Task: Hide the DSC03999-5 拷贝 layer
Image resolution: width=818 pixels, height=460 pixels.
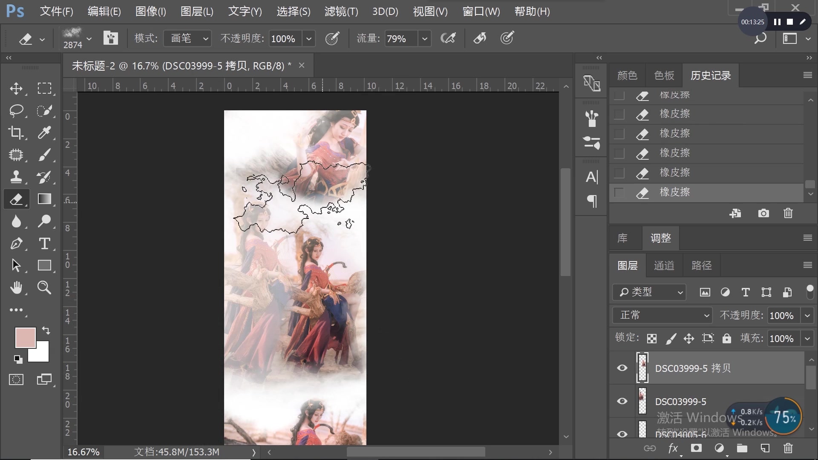Action: pyautogui.click(x=622, y=368)
